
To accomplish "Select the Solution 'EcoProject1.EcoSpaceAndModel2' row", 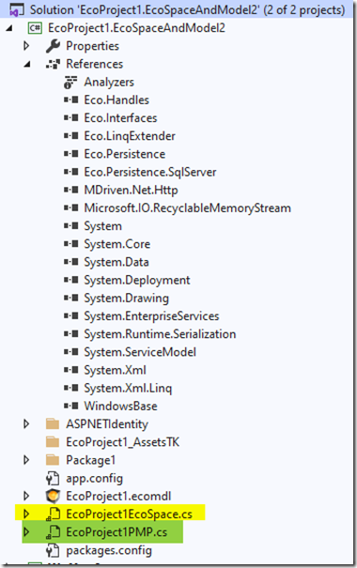I will tap(178, 9).
